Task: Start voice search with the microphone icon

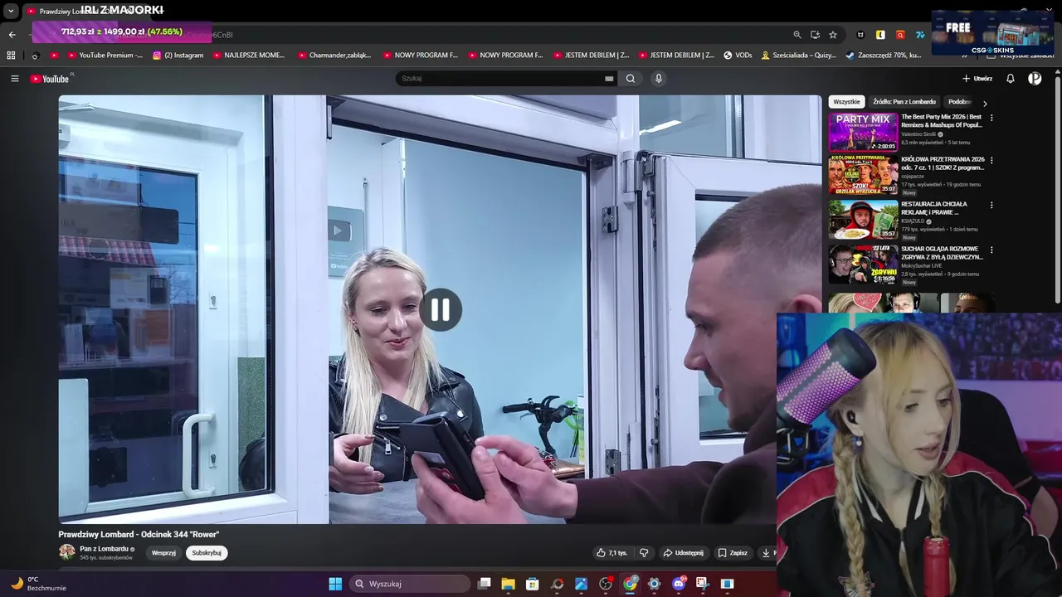Action: 659,79
